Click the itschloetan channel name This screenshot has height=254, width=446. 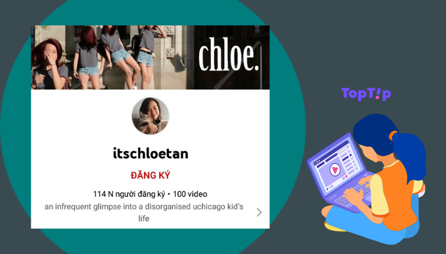pos(150,154)
